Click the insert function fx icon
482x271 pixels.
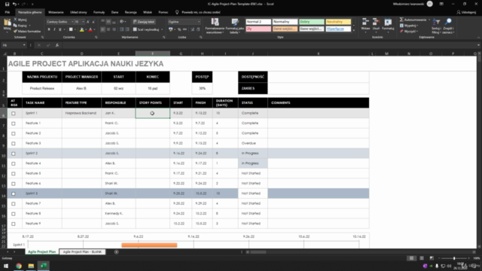pyautogui.click(x=57, y=45)
